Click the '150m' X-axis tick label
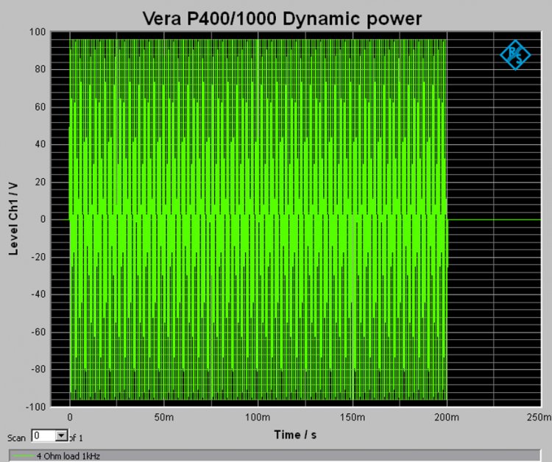552x462 pixels. pos(353,417)
